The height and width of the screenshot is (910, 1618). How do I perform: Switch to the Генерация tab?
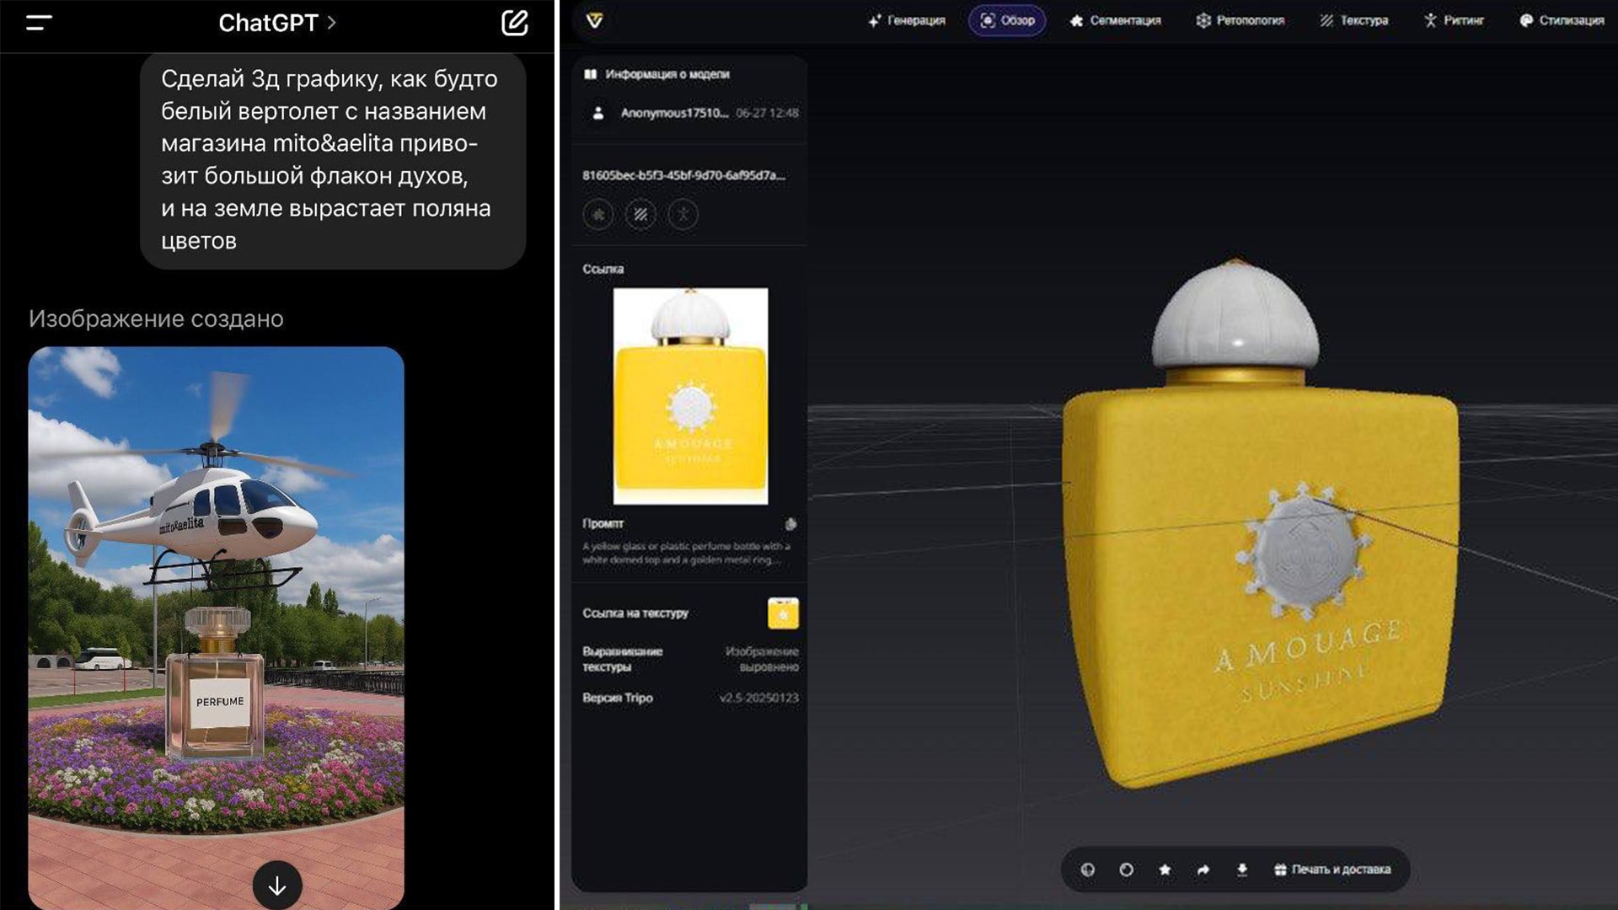point(907,20)
